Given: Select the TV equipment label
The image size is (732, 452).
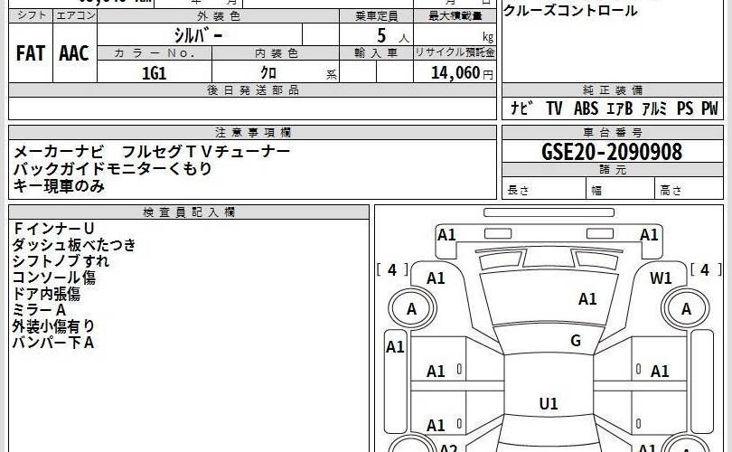Looking at the screenshot, I should click(554, 108).
